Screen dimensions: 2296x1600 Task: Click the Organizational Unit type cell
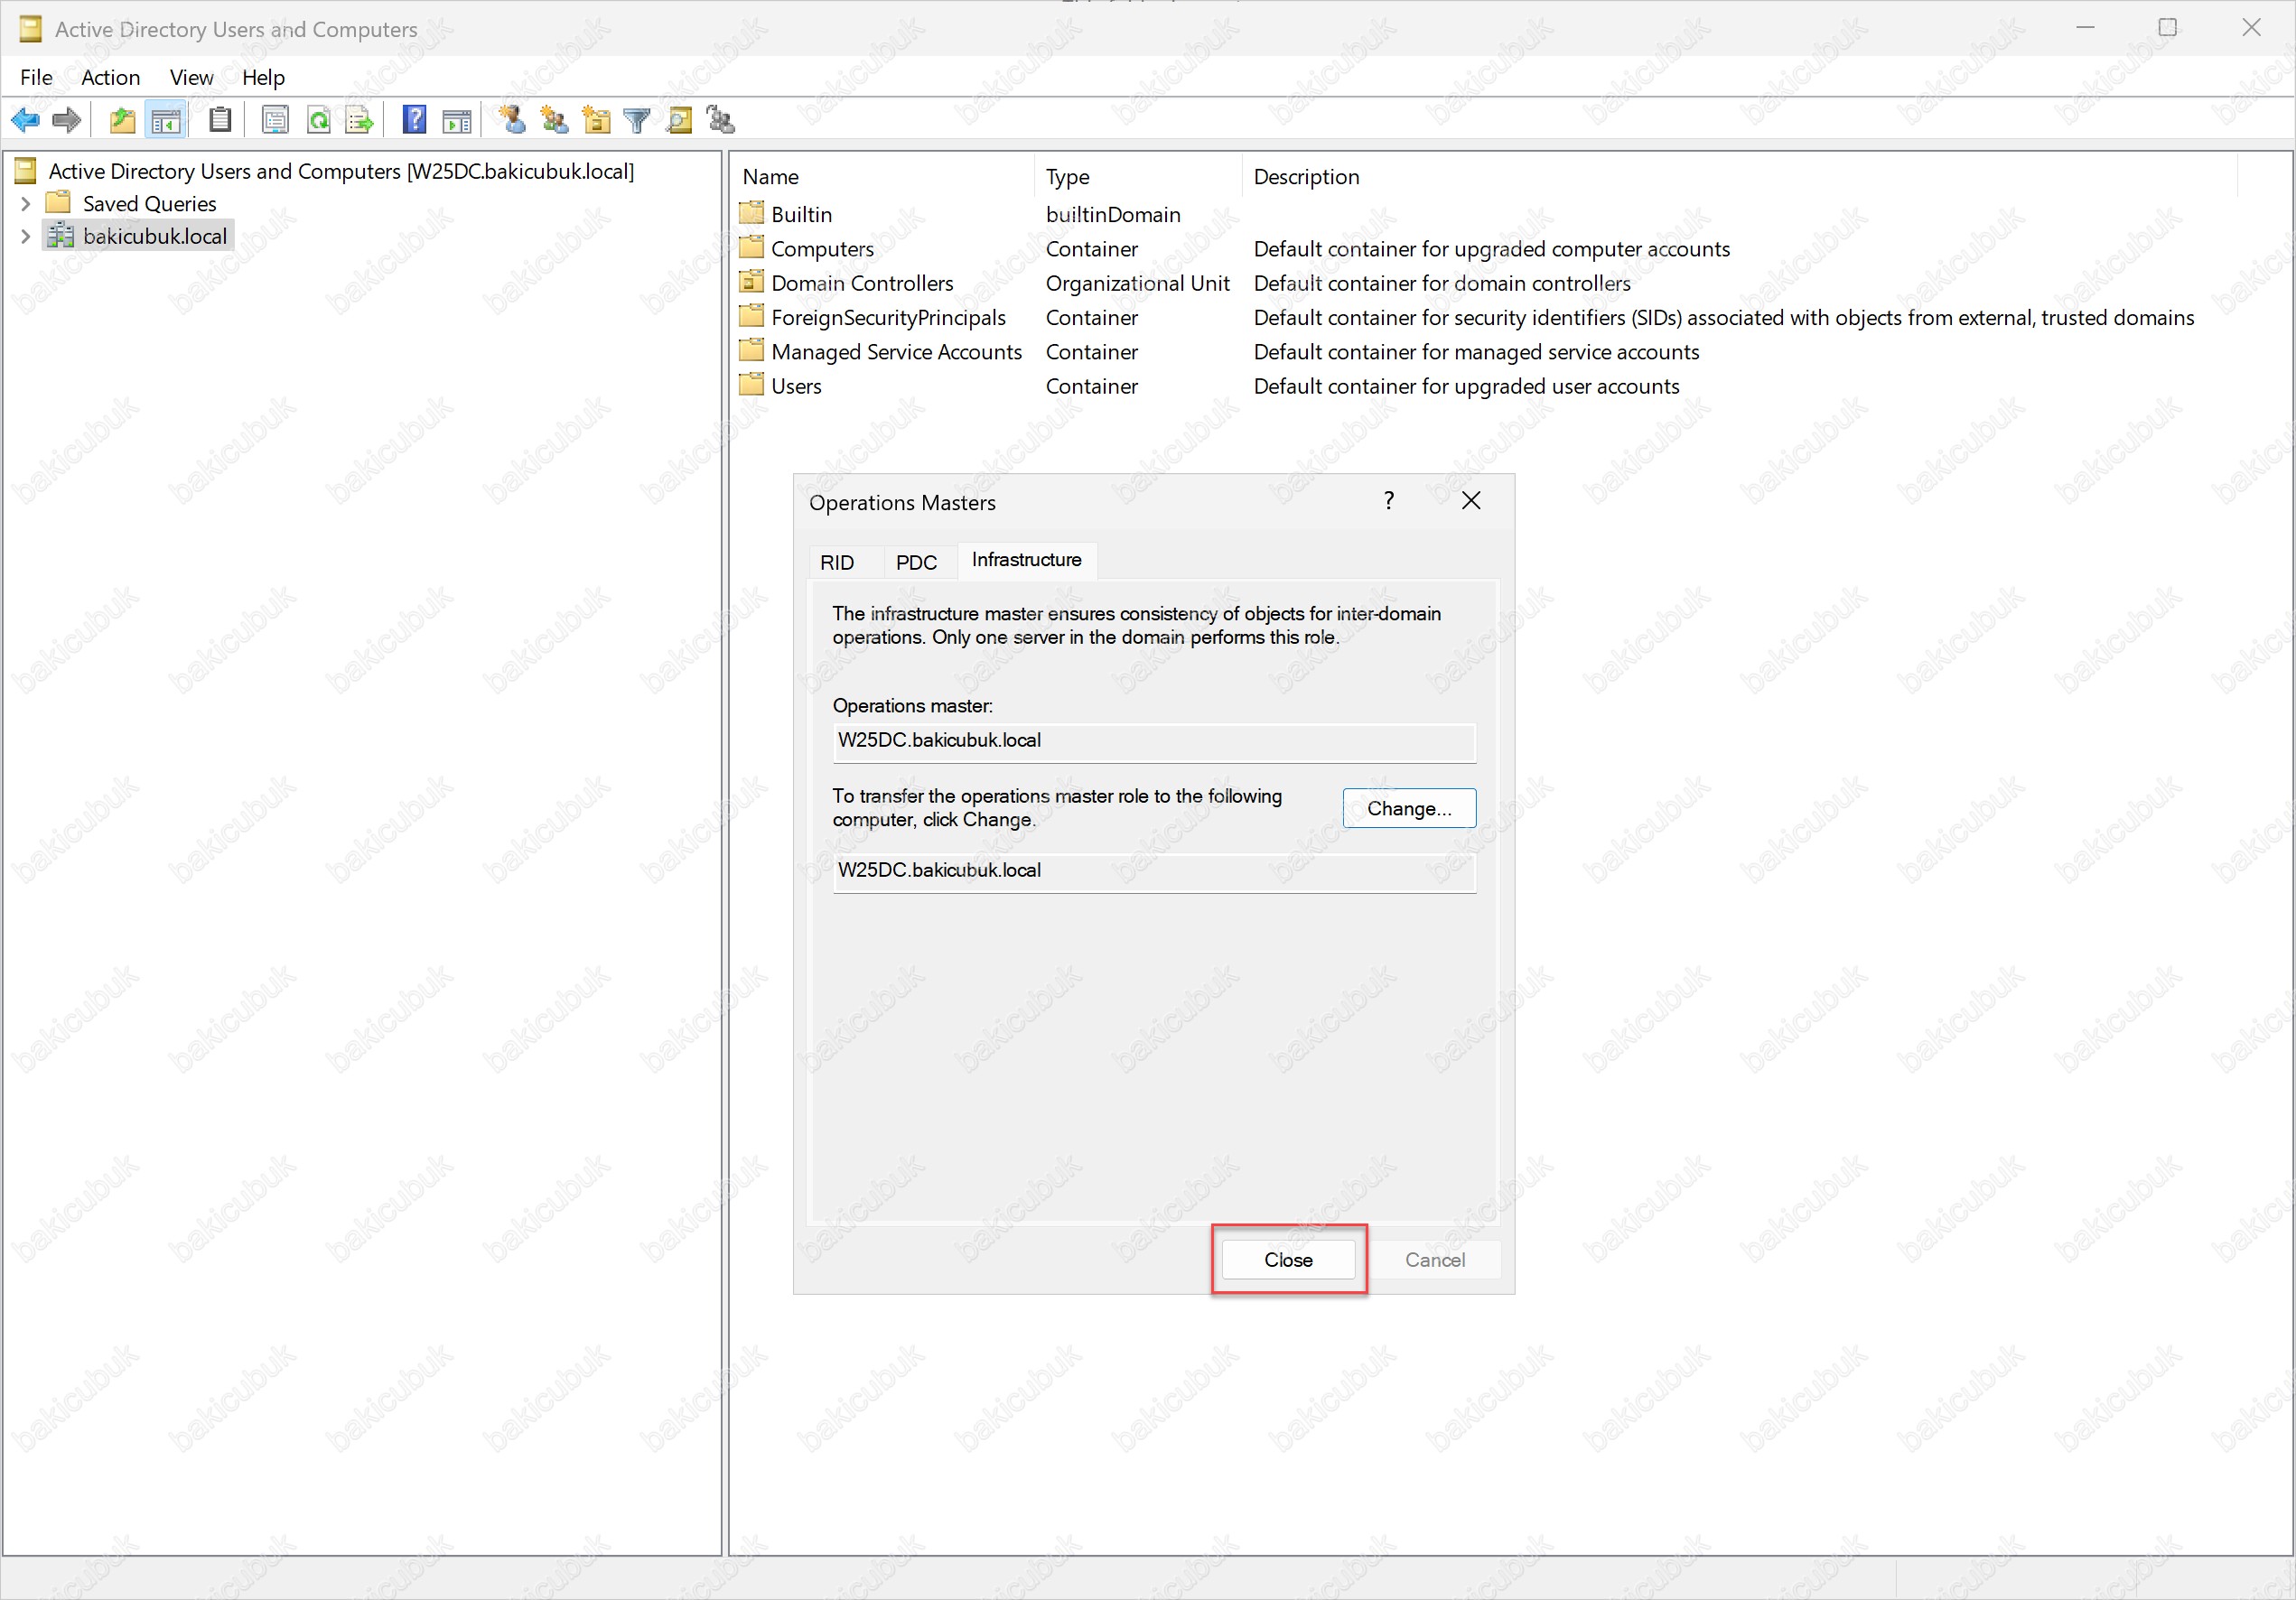pos(1137,283)
